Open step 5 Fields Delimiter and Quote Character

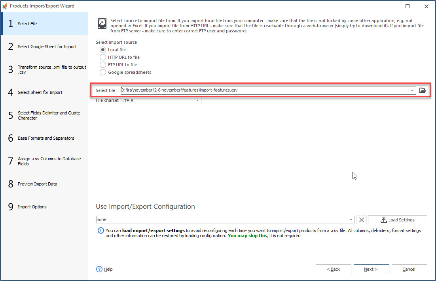[x=44, y=115]
